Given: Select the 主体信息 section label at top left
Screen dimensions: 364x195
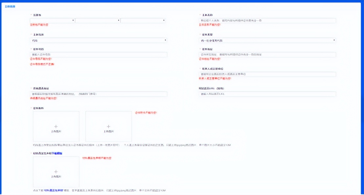Looking at the screenshot, I should [x=10, y=6].
